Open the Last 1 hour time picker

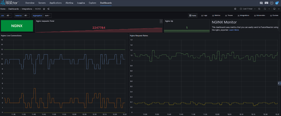(248, 9)
